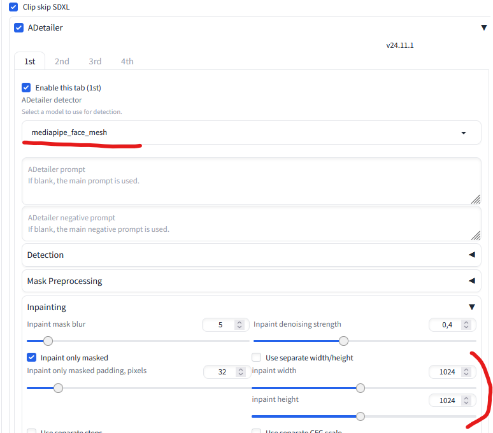Expand the Detection section
Screen dimensions: 493x433
pos(472,255)
